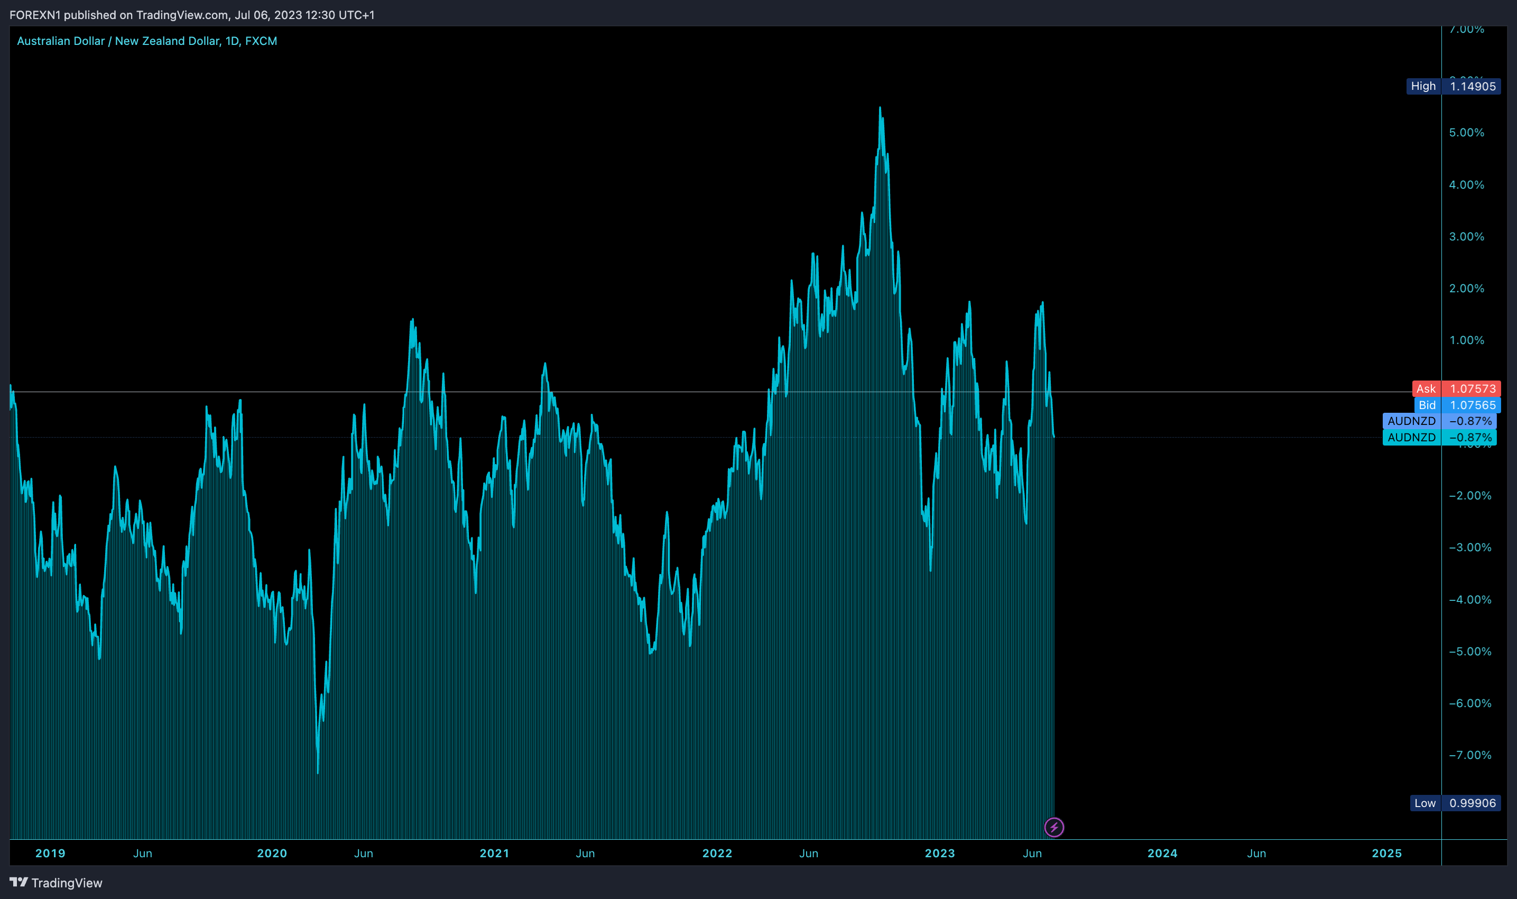Click the −3.00% label on price scale

[1470, 547]
